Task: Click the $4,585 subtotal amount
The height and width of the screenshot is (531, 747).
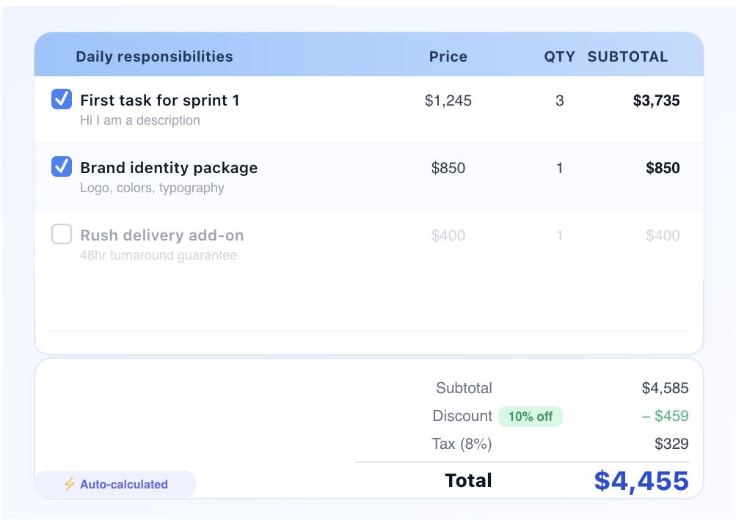Action: [665, 388]
